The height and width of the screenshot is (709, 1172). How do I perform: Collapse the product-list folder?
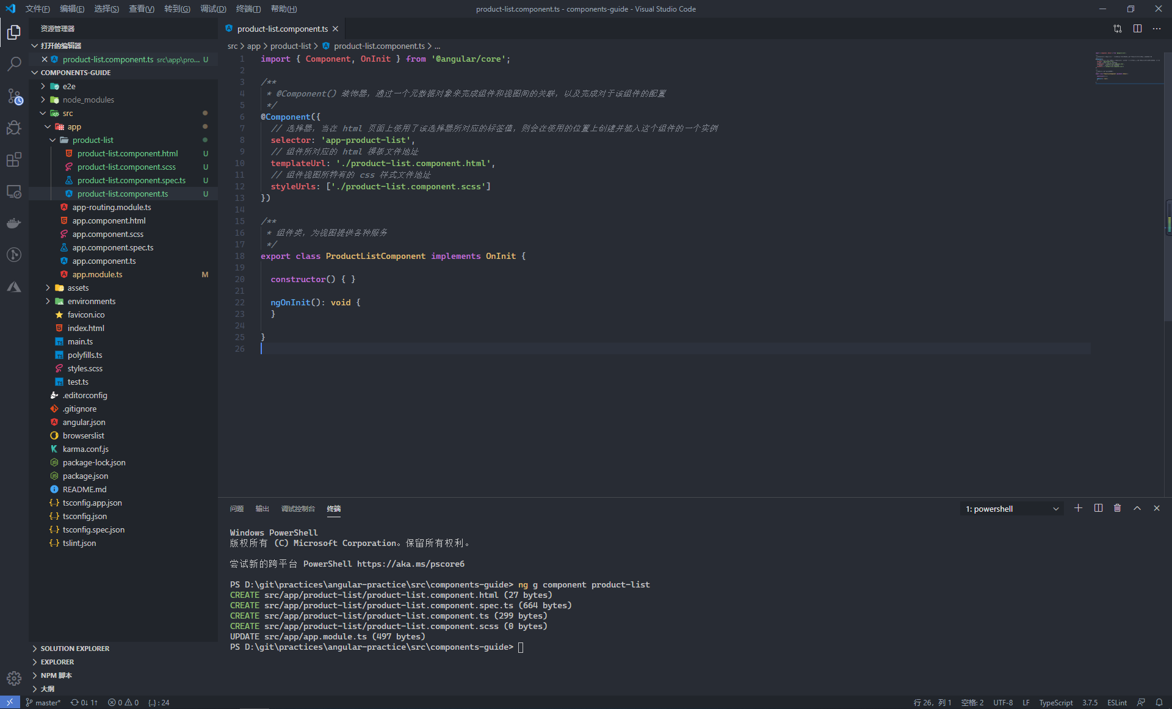pyautogui.click(x=92, y=140)
